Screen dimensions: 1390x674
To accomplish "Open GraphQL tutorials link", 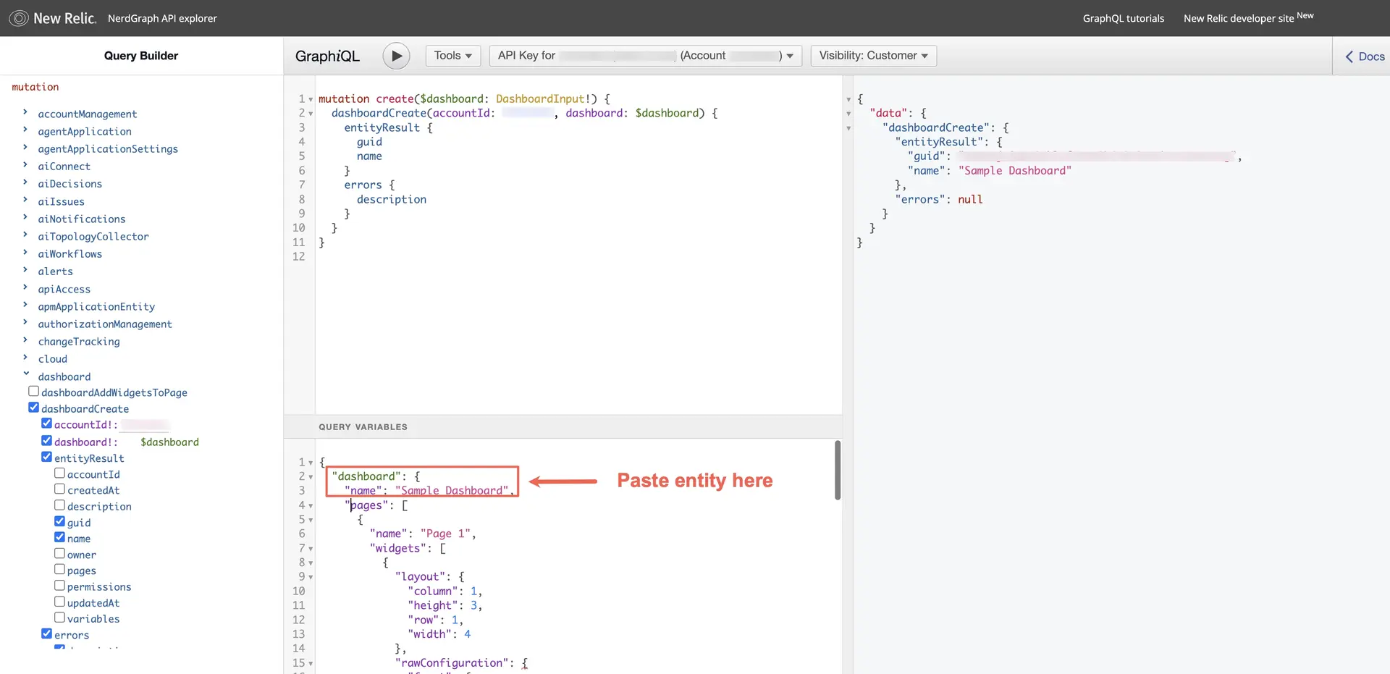I will [1123, 19].
